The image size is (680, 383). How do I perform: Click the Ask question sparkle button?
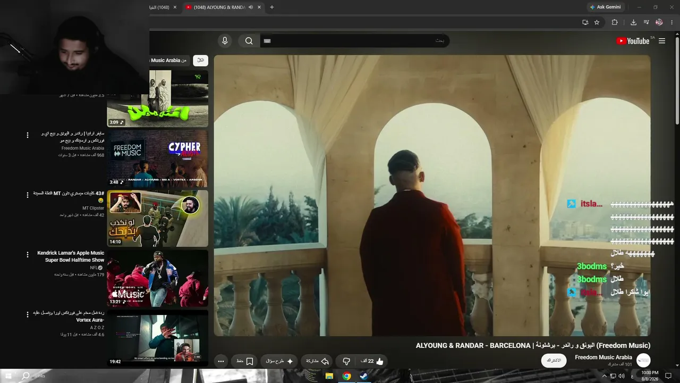(279, 361)
